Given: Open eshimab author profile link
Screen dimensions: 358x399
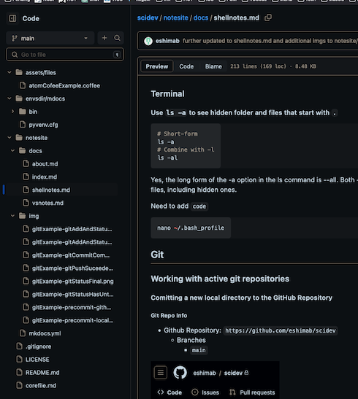Looking at the screenshot, I should tap(167, 41).
